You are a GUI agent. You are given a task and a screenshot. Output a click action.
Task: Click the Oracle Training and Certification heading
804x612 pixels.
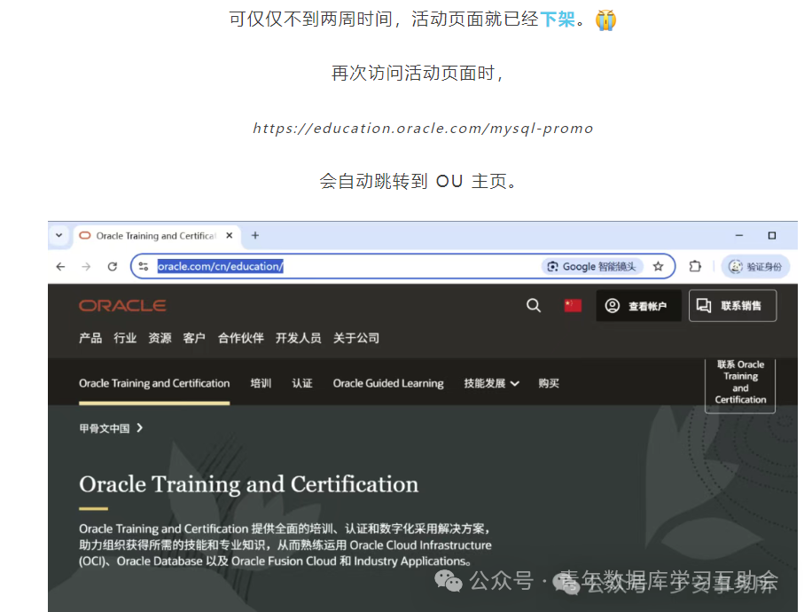[x=249, y=483]
